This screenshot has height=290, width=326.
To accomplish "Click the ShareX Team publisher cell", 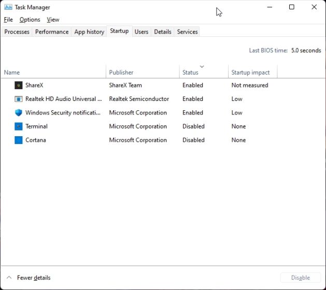I will pyautogui.click(x=125, y=85).
